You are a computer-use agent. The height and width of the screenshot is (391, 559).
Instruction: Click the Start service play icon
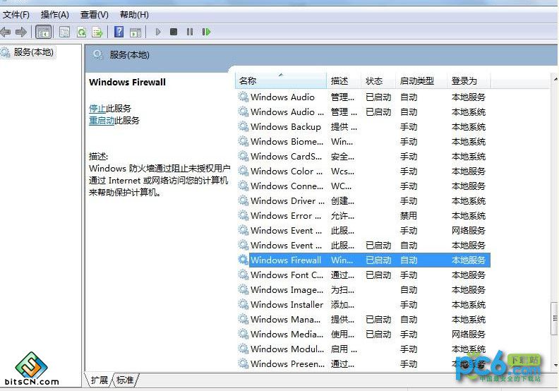[x=158, y=32]
